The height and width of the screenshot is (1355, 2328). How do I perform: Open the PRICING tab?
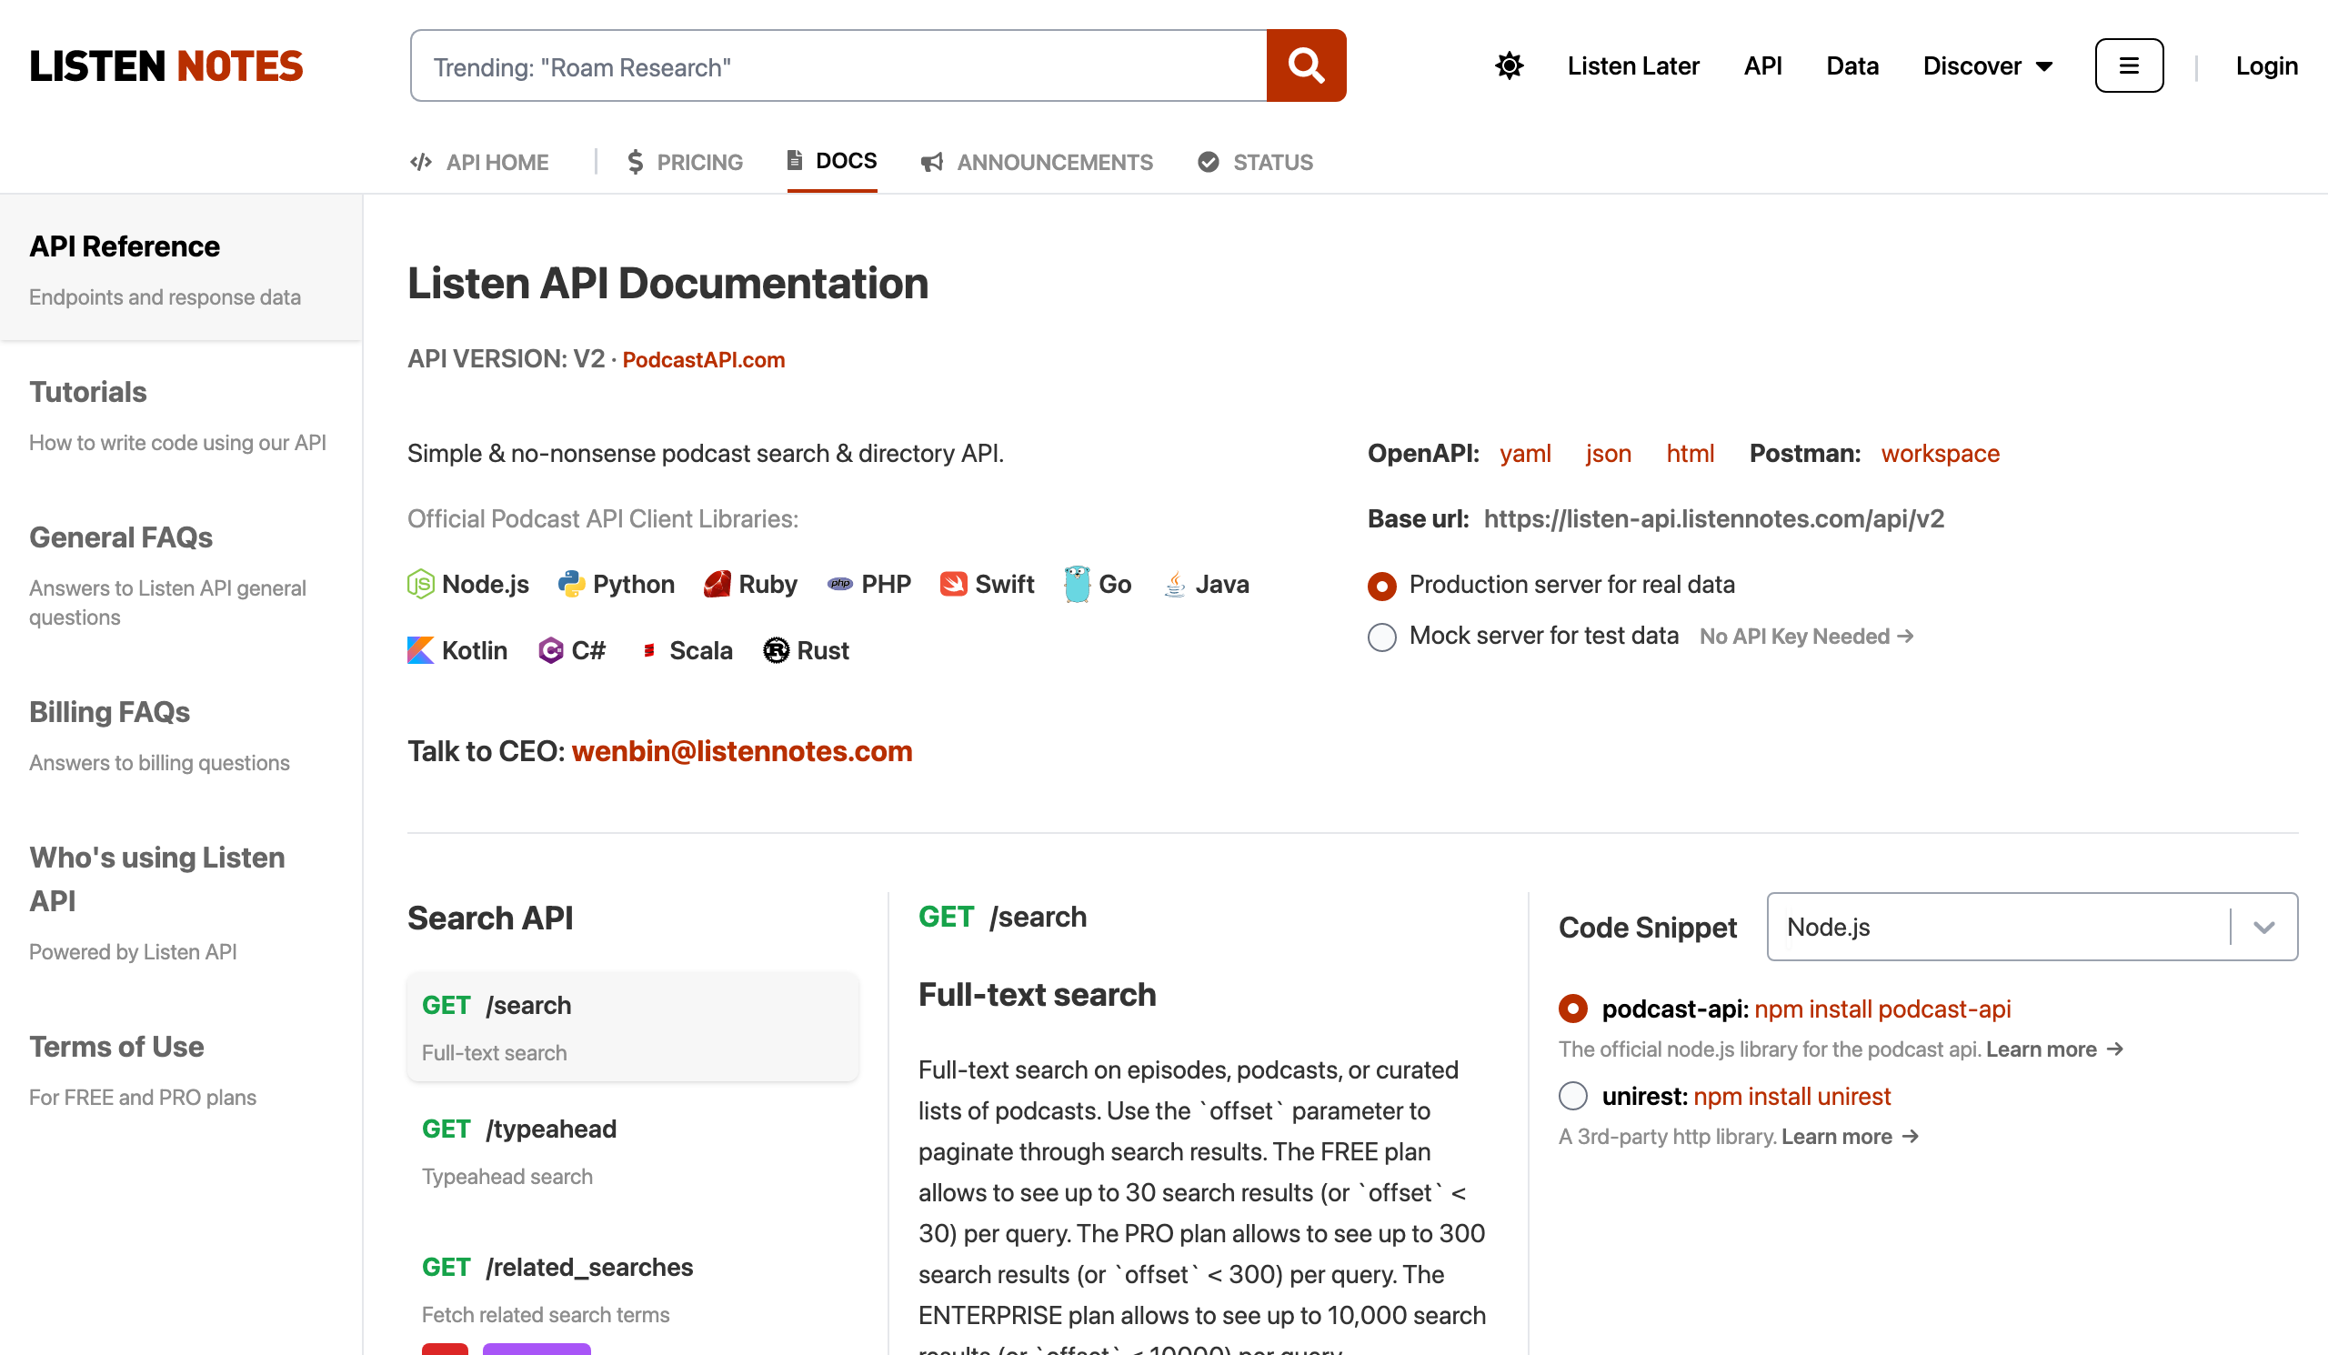click(x=685, y=162)
